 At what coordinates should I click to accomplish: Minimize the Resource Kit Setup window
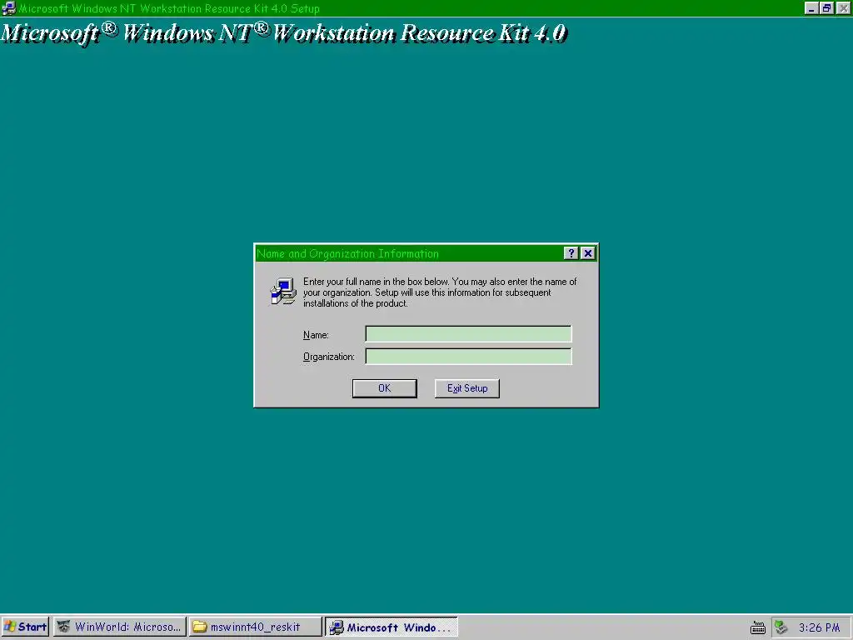pyautogui.click(x=811, y=8)
